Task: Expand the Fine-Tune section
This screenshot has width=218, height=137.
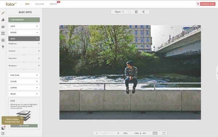Action: point(24,75)
